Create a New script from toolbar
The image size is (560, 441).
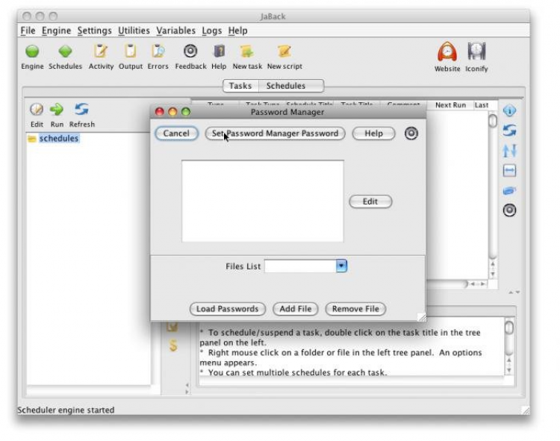click(284, 51)
